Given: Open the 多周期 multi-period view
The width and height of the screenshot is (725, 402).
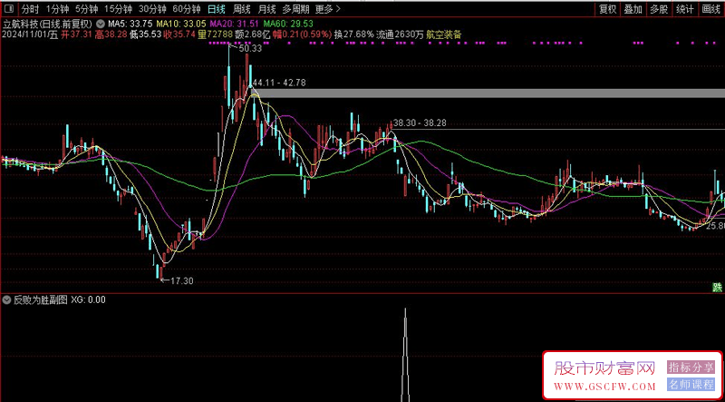Looking at the screenshot, I should click(295, 9).
